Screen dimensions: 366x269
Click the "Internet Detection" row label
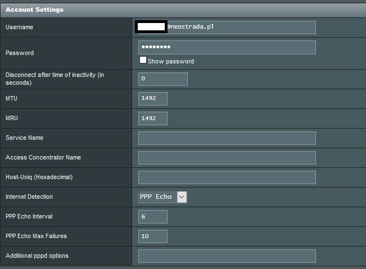click(29, 197)
